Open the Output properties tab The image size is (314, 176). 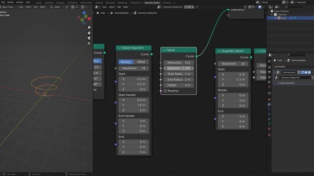(x=269, y=72)
